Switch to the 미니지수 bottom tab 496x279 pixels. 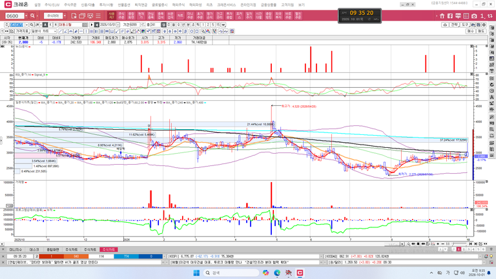click(15, 249)
